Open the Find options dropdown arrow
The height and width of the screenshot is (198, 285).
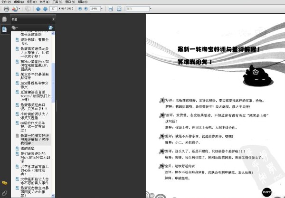point(151,9)
